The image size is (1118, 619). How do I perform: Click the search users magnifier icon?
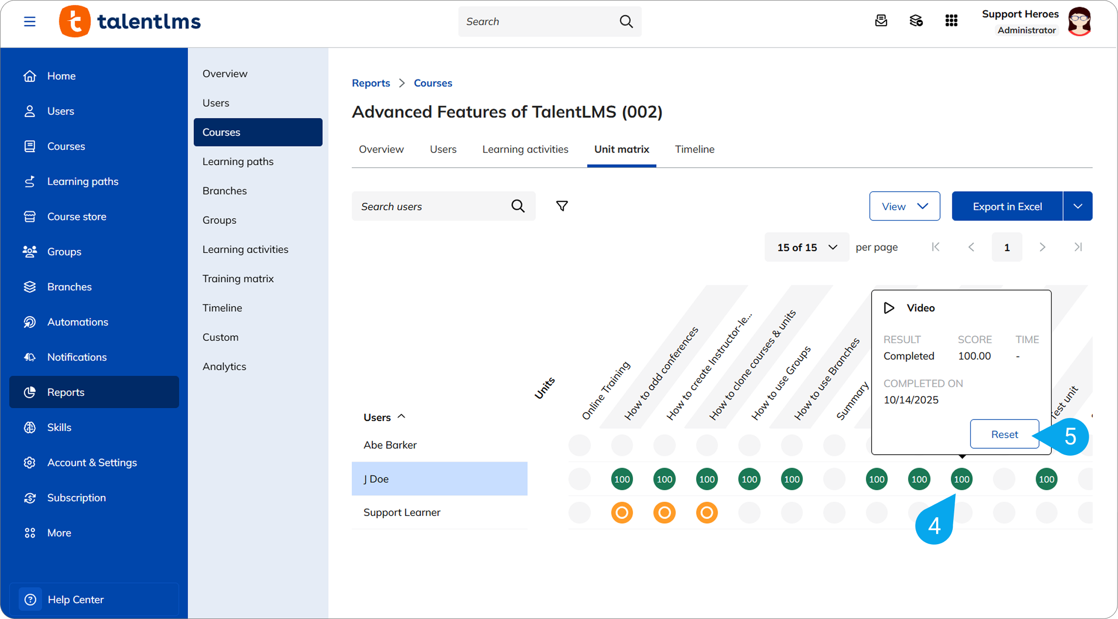pyautogui.click(x=518, y=206)
